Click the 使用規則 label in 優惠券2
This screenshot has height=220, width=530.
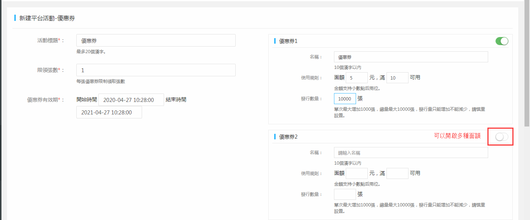coord(311,173)
